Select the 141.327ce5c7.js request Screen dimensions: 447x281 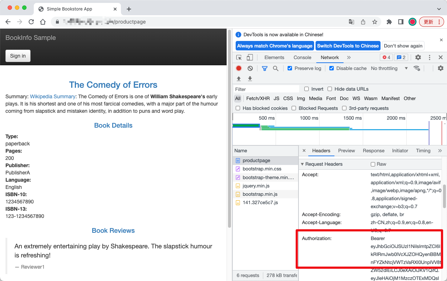pos(265,203)
